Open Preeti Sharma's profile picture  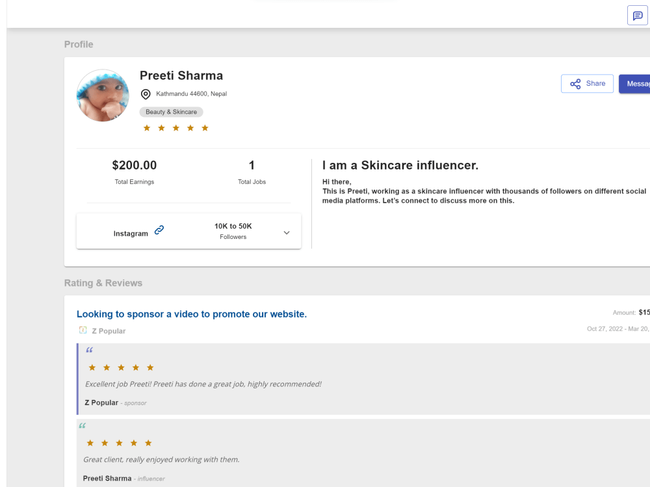point(103,95)
